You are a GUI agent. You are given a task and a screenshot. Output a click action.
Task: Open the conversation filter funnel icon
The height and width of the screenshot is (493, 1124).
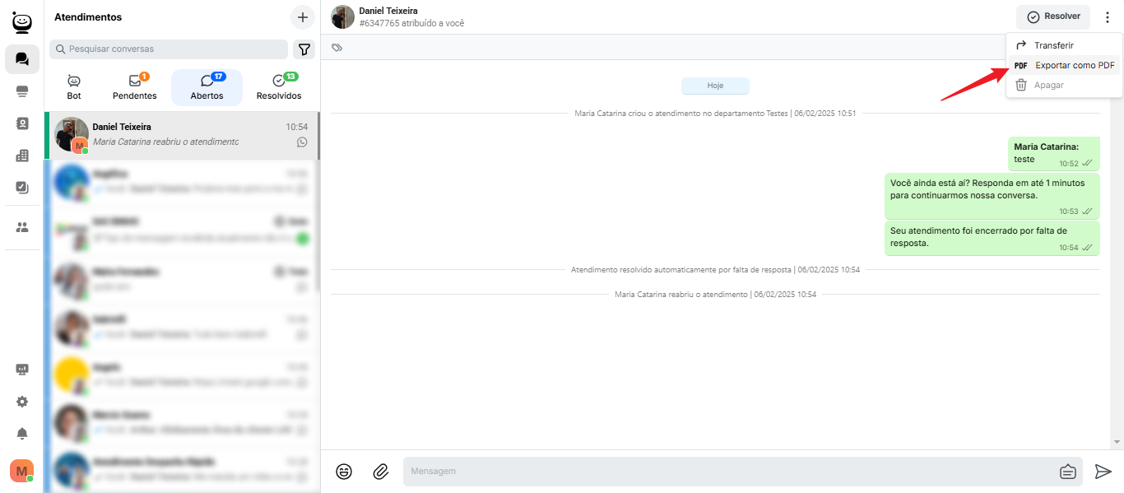pos(304,49)
